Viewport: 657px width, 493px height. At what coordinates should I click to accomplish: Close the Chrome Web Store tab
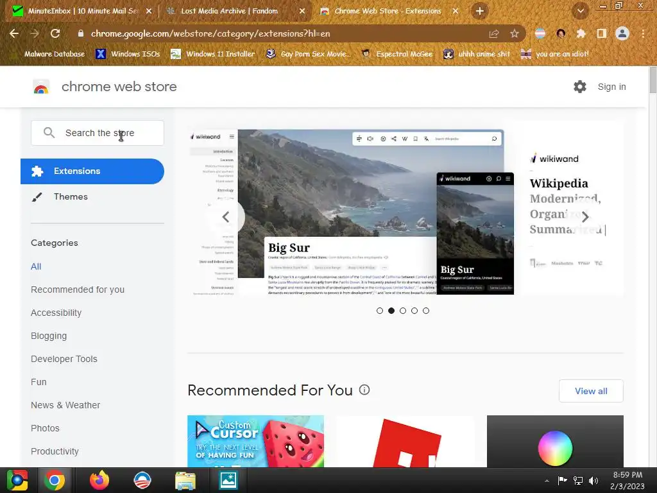coord(456,12)
